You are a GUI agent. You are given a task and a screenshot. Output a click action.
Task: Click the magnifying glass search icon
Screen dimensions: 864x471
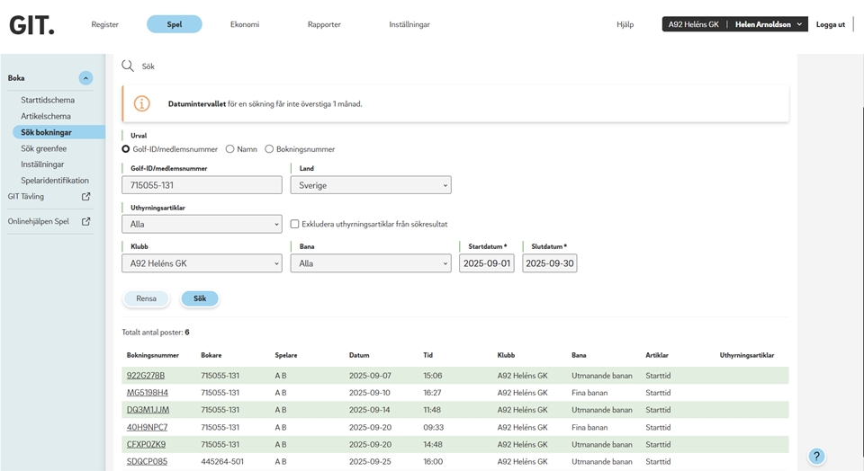coord(128,66)
